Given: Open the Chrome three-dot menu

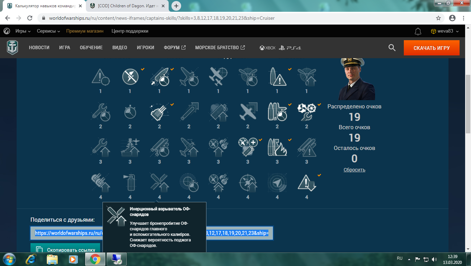Looking at the screenshot, I should (x=463, y=18).
